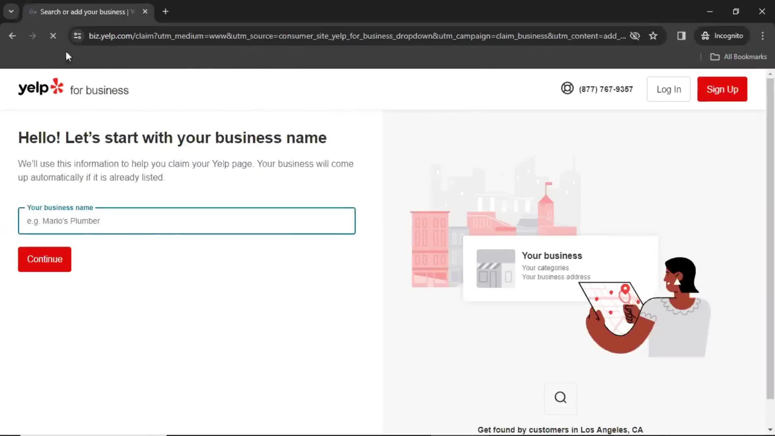Expand the browser tab options dropdown
Viewport: 775px width, 436px height.
tap(10, 11)
